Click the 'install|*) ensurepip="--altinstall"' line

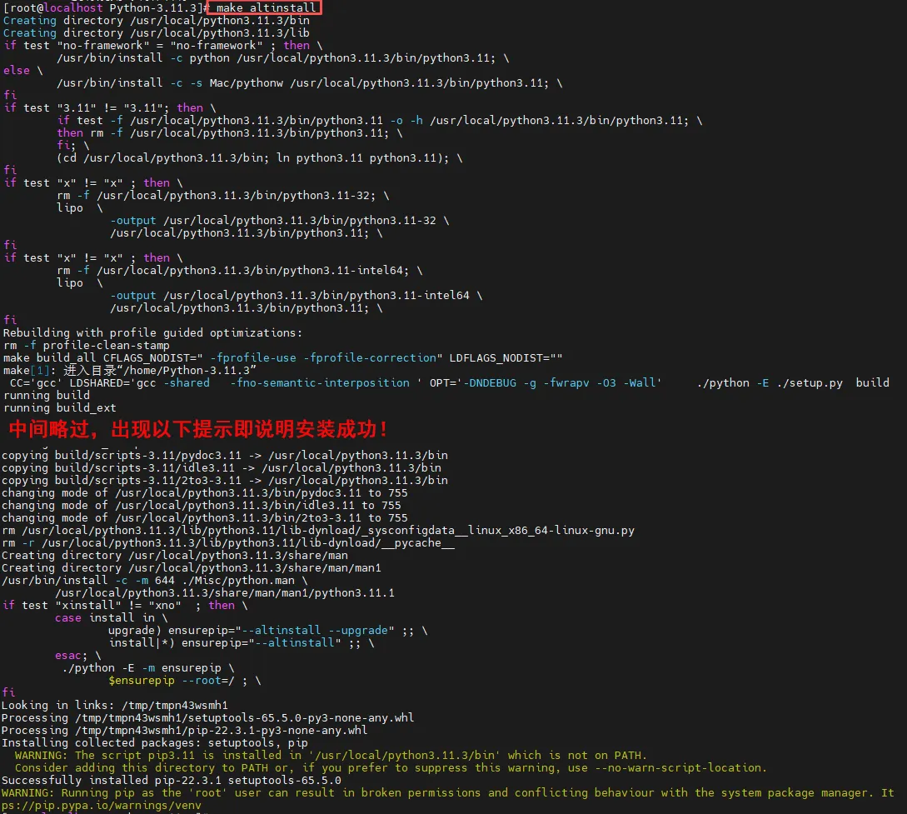[x=242, y=643]
